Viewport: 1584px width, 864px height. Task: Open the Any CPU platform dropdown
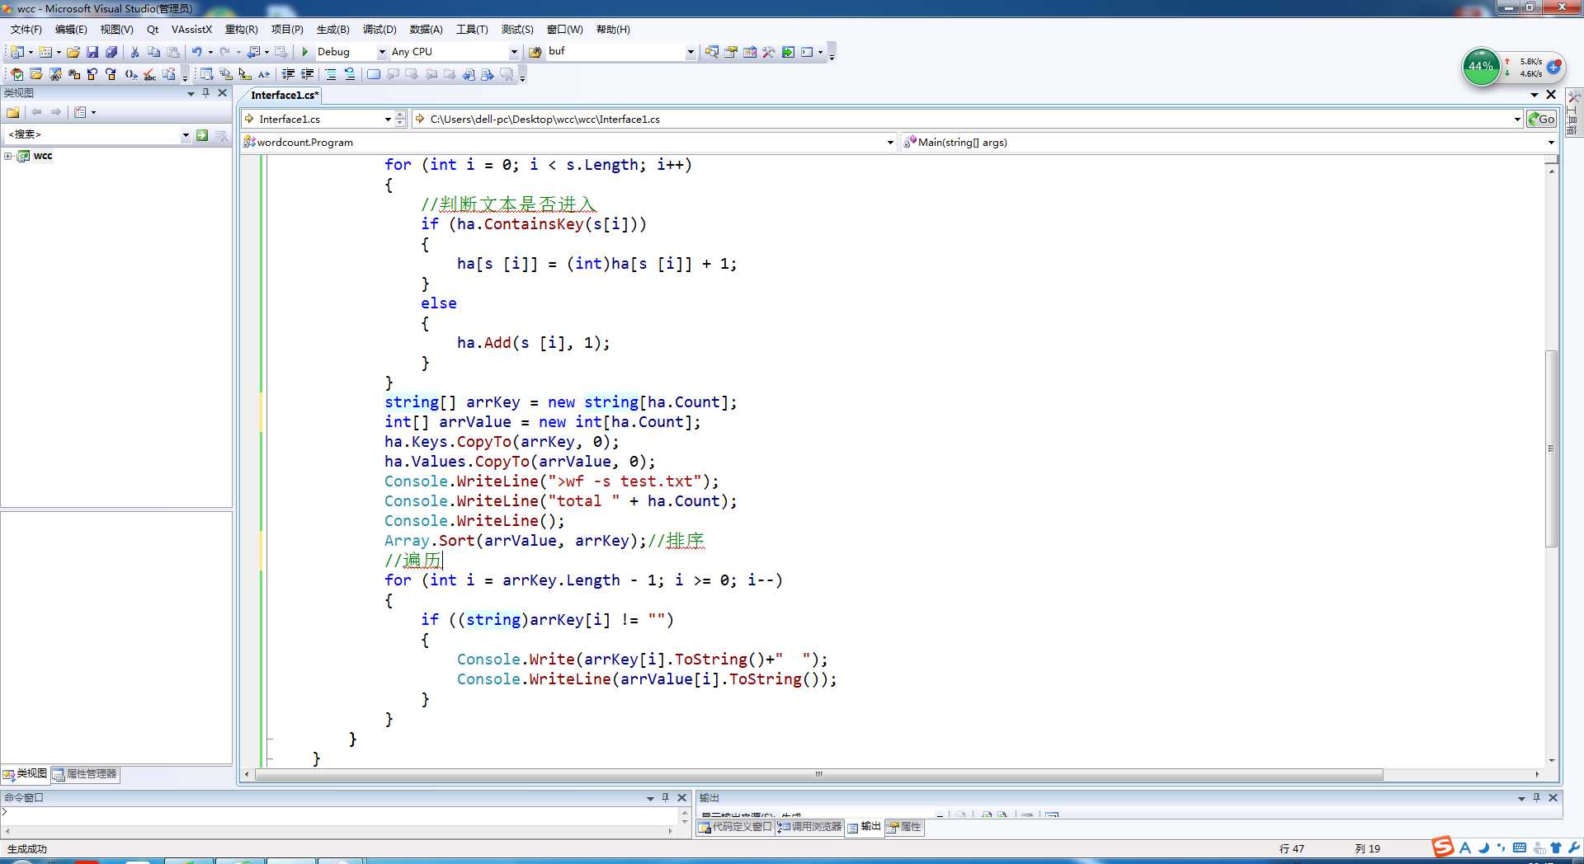[x=514, y=52]
